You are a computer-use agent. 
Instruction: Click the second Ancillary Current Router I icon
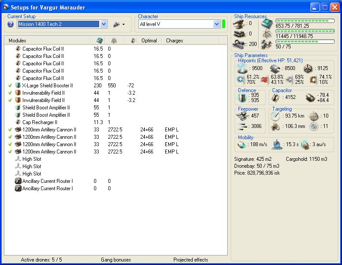[x=18, y=188]
